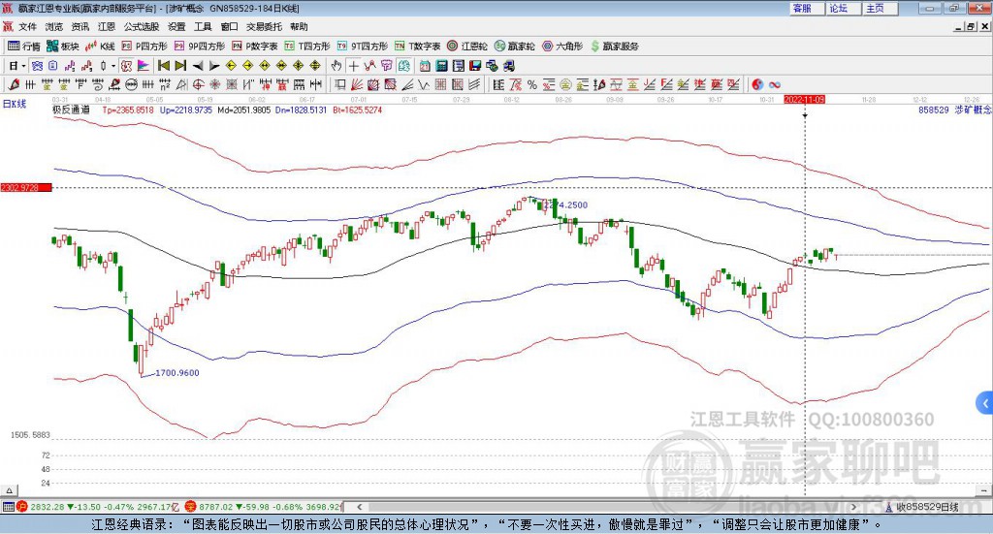Click the grid icon in status bar
993x534 pixels.
(x=8, y=507)
